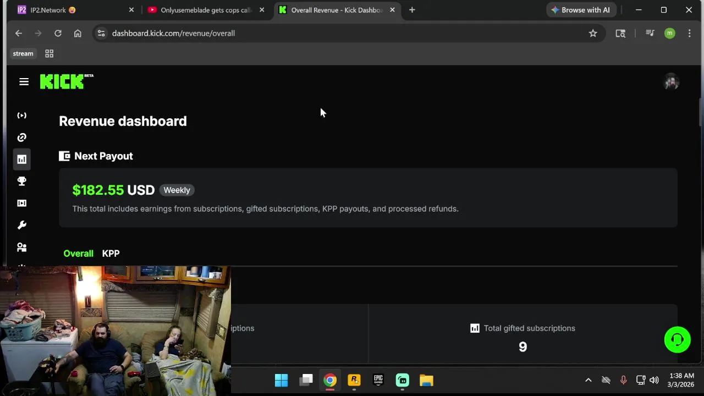Select the Overall Revenue Kick Dashboard tab
704x396 pixels.
pos(337,10)
